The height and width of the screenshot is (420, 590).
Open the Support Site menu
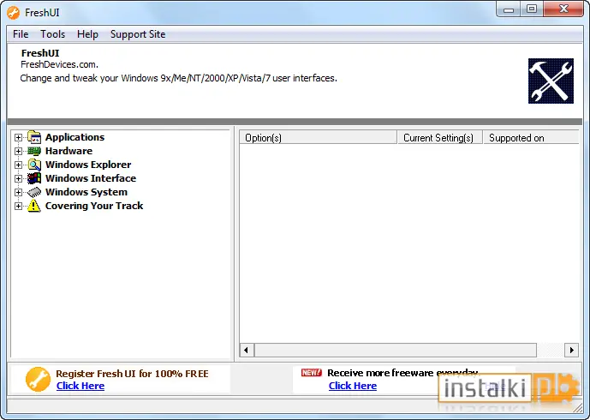[x=138, y=34]
